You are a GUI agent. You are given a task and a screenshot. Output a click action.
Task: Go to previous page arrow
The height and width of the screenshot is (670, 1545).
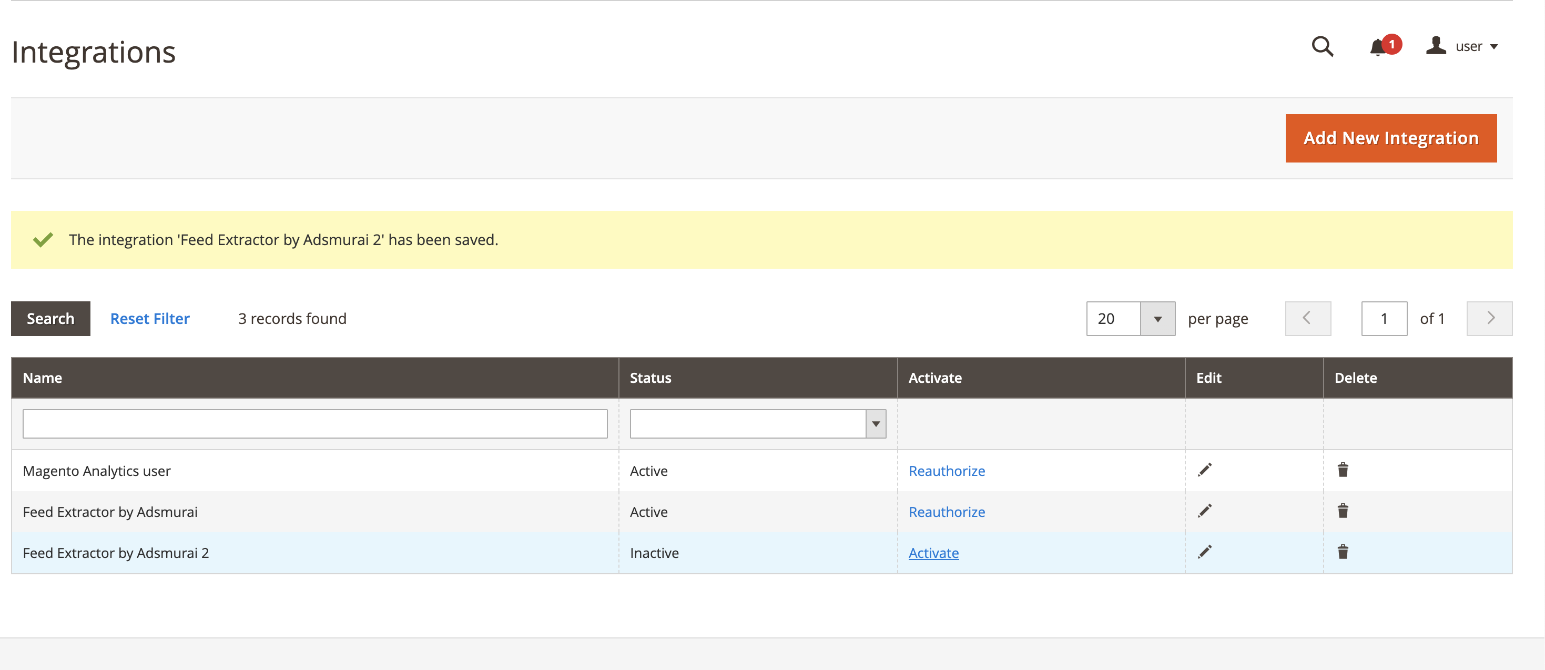pos(1308,319)
